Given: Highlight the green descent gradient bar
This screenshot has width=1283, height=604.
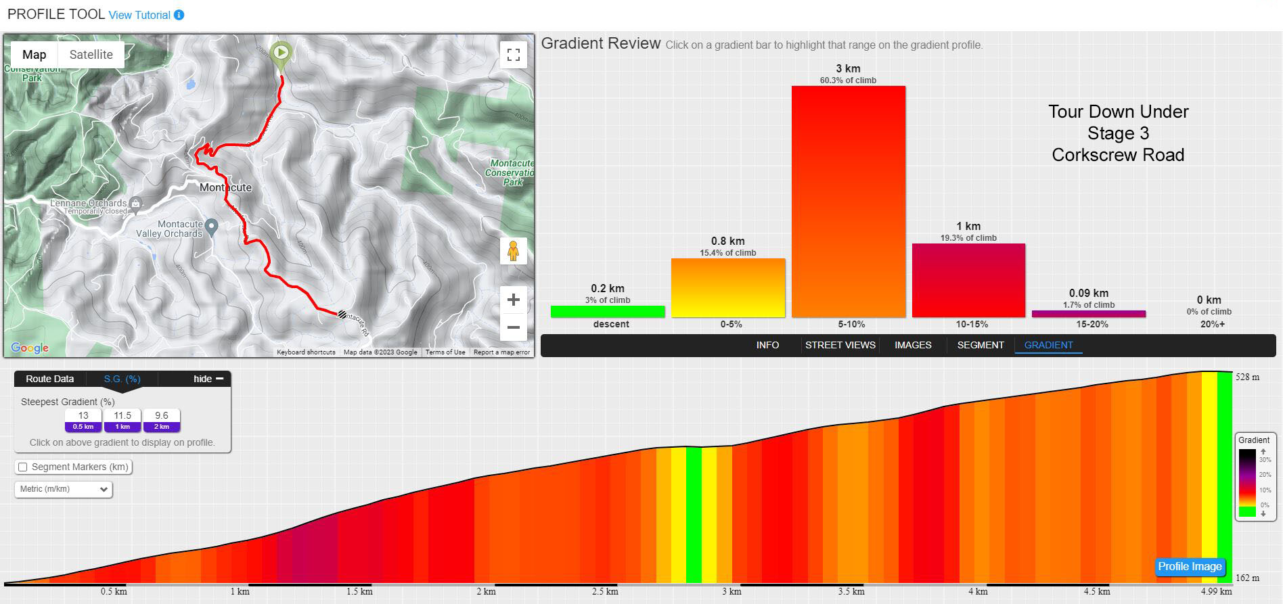Looking at the screenshot, I should (608, 312).
